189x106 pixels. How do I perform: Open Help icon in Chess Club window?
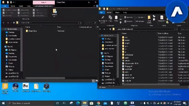(97, 6)
